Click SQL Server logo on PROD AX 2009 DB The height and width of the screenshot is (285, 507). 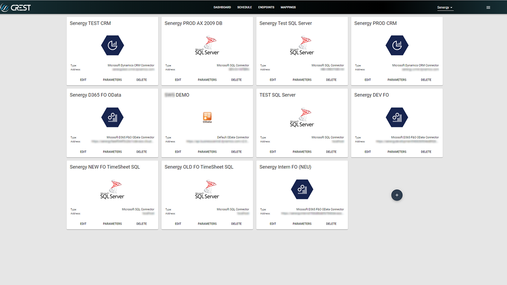207,46
